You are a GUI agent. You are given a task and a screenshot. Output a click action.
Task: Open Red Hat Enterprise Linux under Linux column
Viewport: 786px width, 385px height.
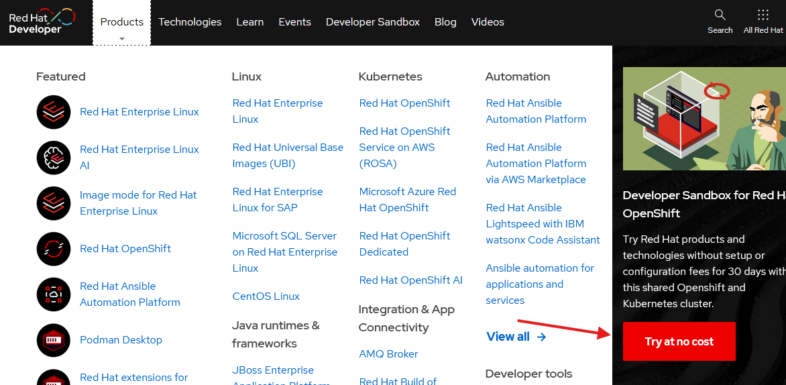[278, 111]
